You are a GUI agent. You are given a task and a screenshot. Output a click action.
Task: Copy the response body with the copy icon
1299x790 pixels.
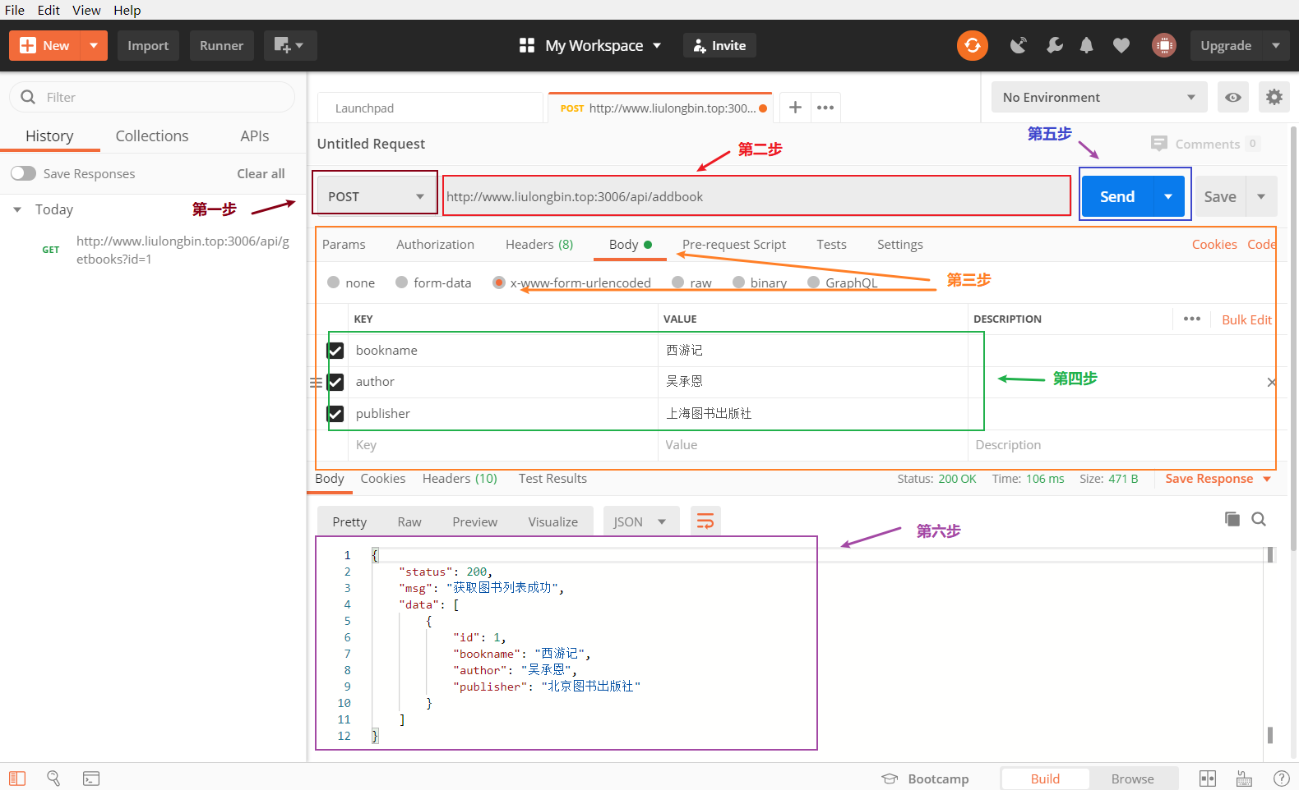(x=1232, y=519)
